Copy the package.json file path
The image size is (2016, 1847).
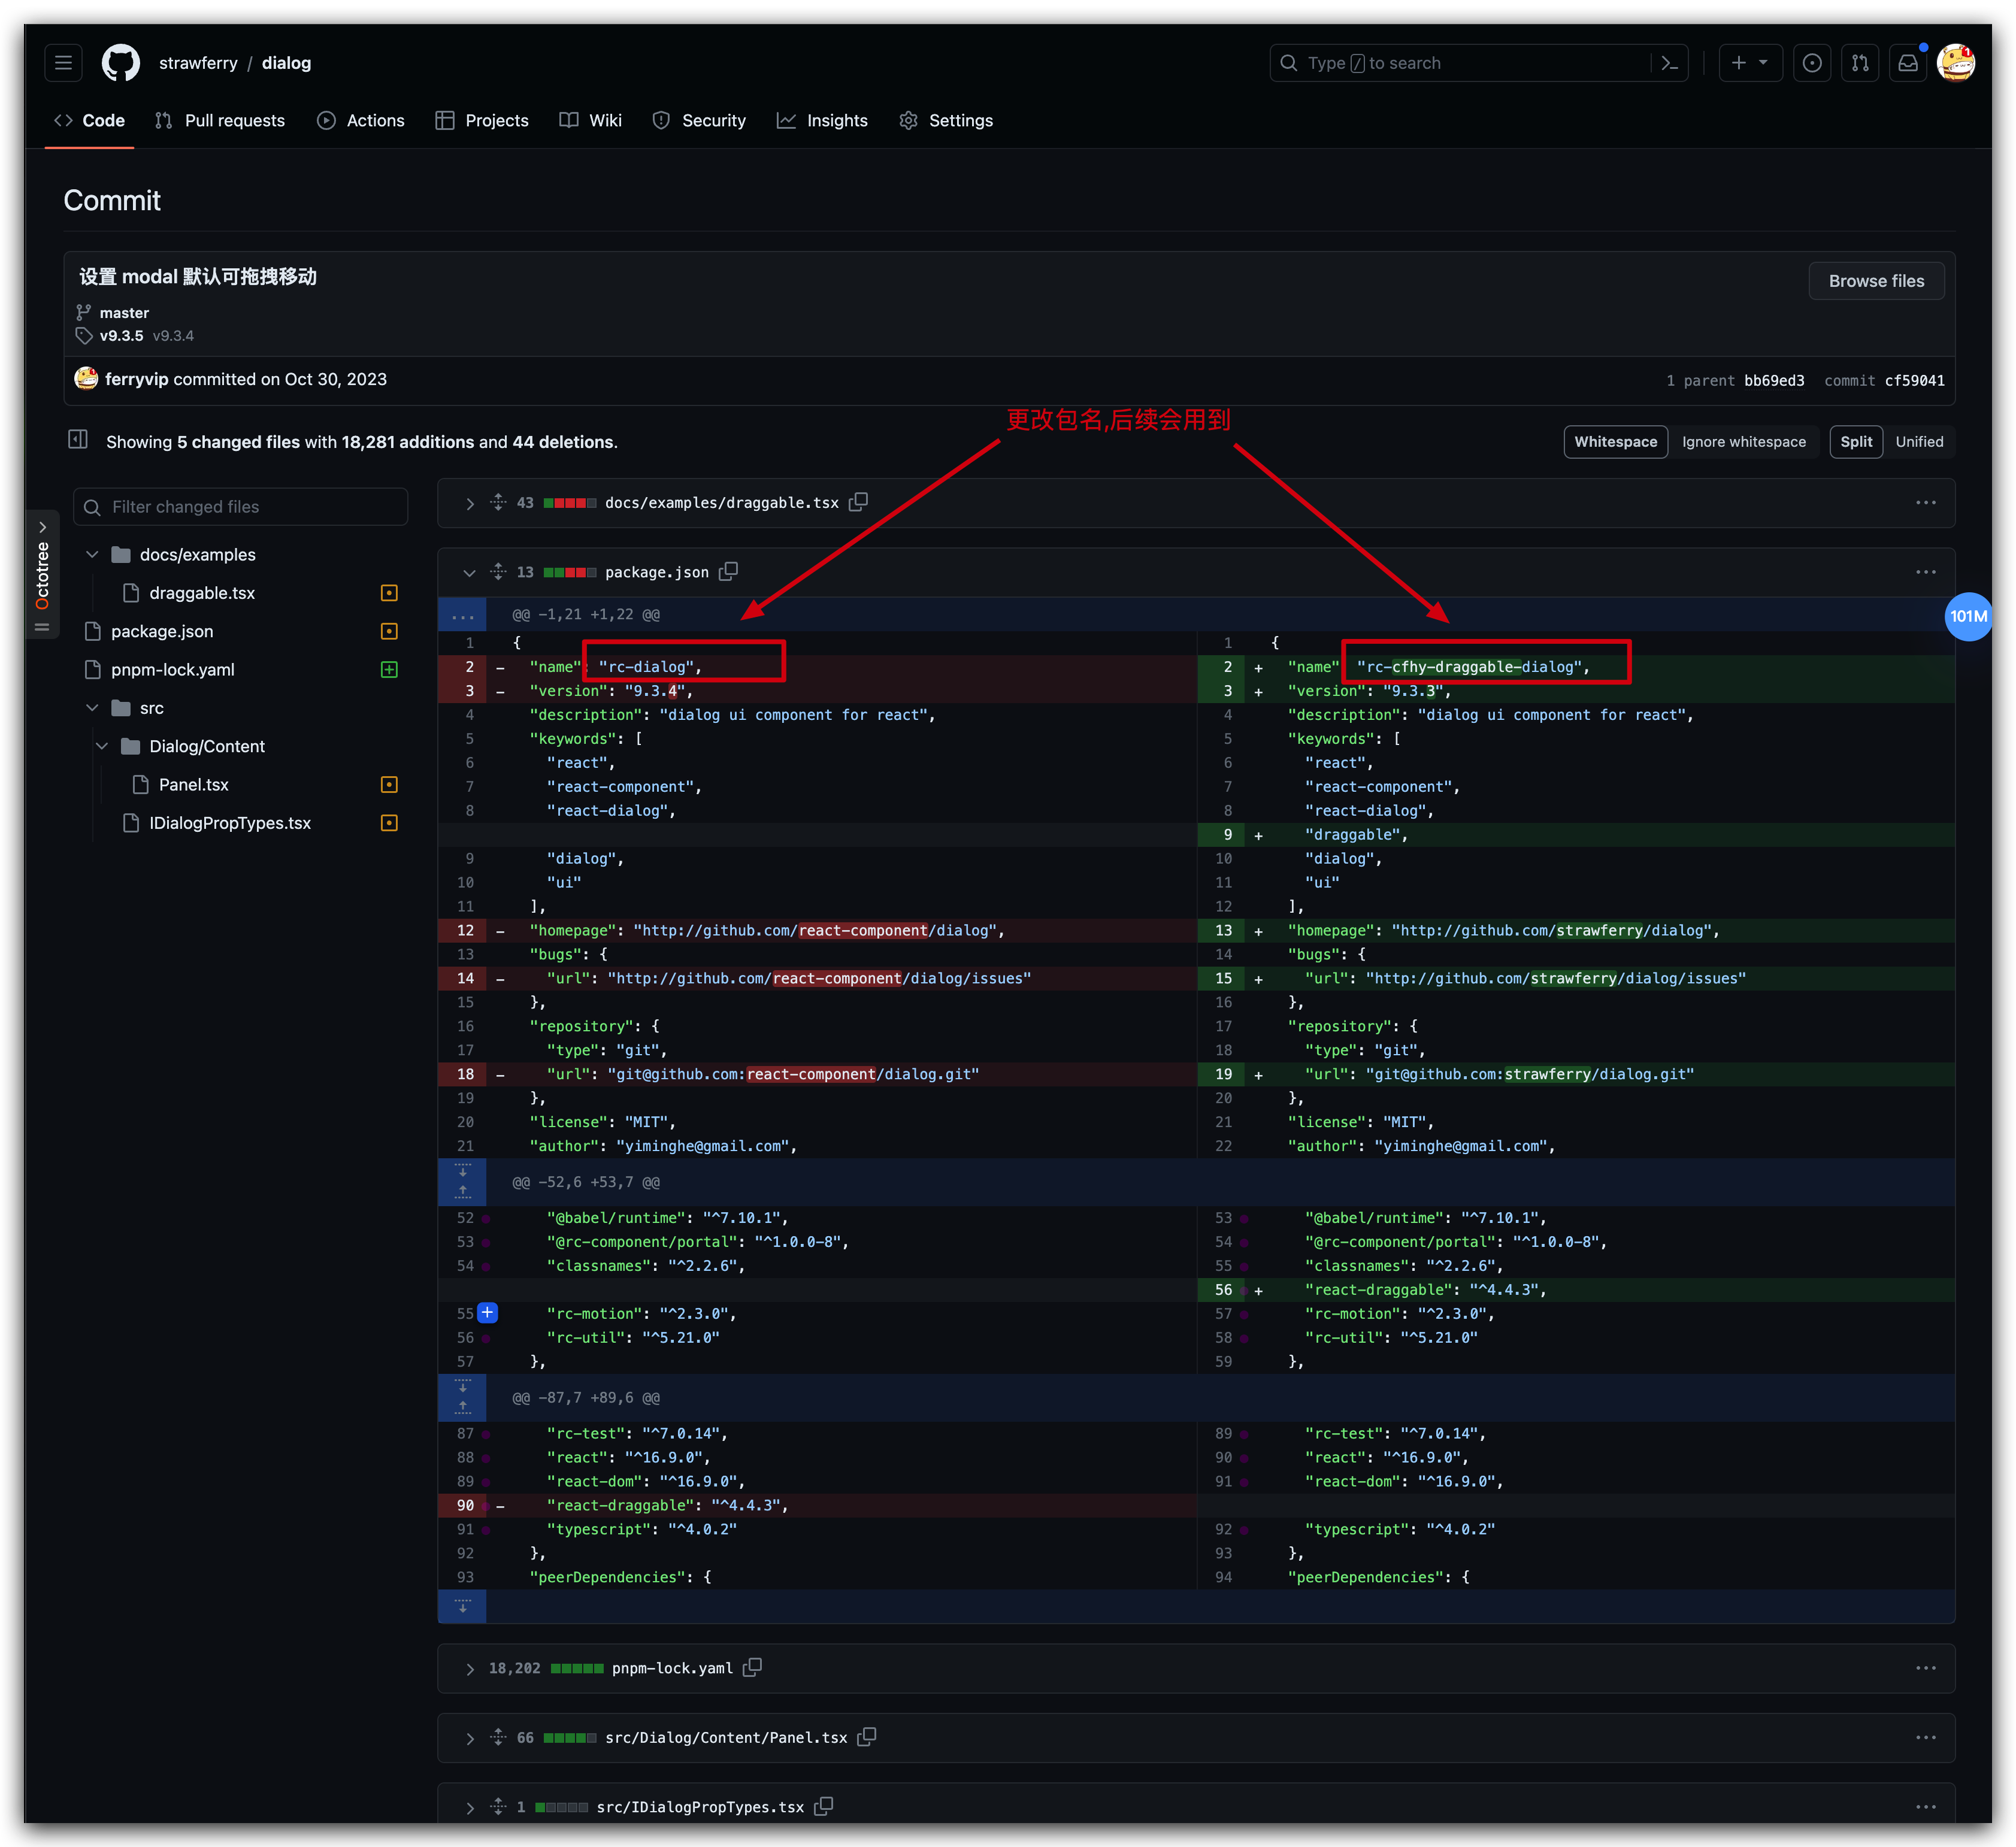[x=729, y=571]
